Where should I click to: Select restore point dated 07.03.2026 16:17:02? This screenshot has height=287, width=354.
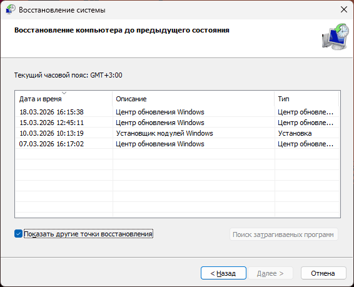tap(177, 144)
